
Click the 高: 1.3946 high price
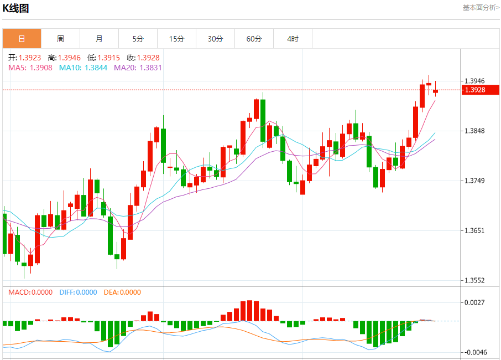[x=64, y=58]
